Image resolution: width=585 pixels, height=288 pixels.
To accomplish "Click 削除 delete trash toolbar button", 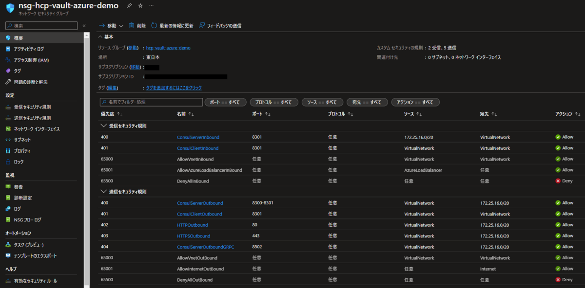I will [137, 25].
